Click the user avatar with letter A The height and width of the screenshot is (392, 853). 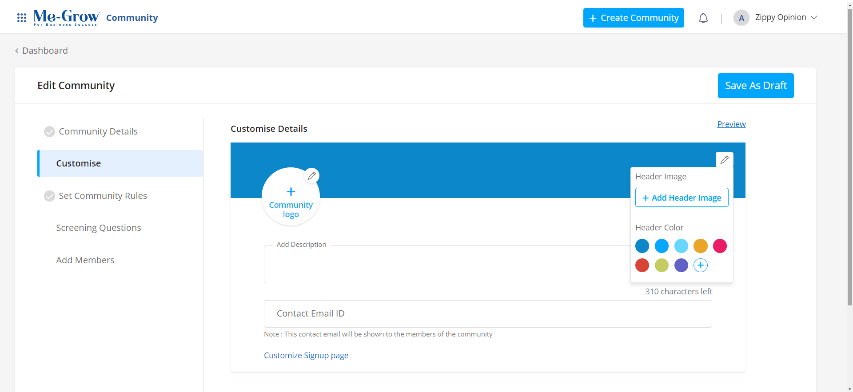741,18
